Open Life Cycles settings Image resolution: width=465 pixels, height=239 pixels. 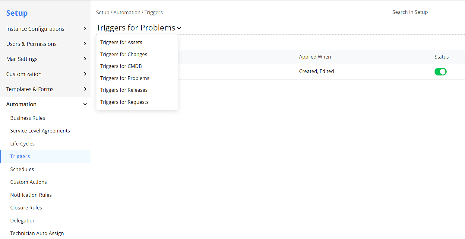coord(23,144)
